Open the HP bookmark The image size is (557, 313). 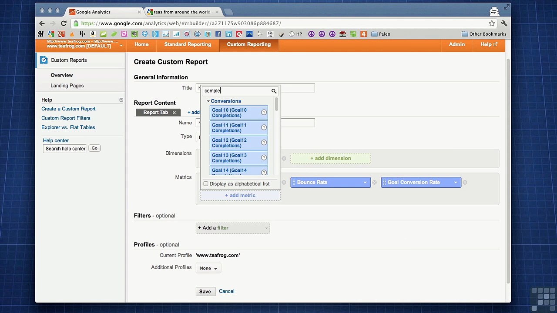(295, 34)
